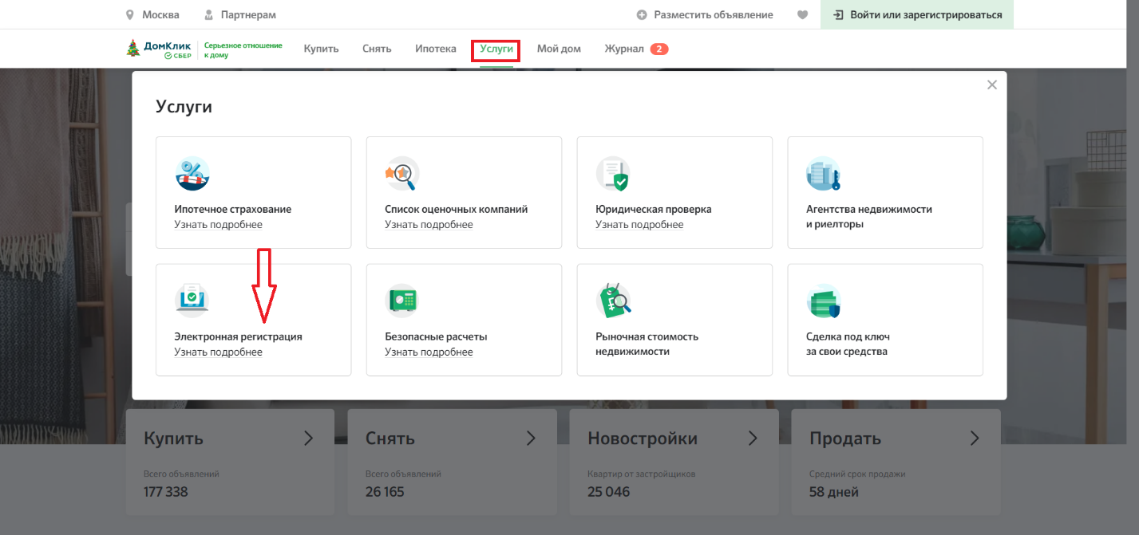
Task: Click the Электронная регистрация laptop icon
Action: point(192,300)
